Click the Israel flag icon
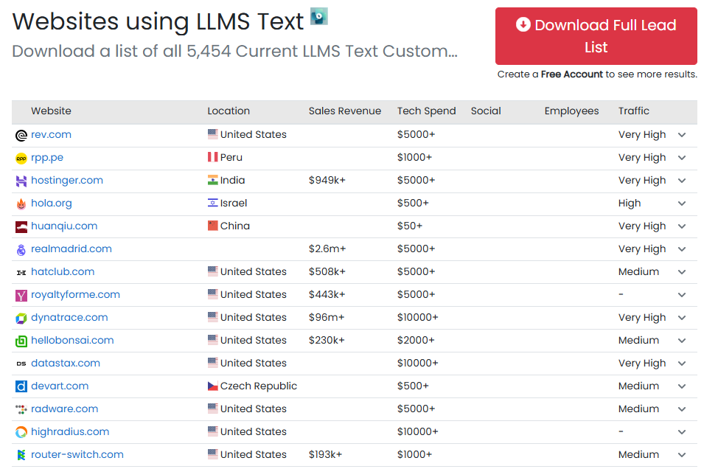Screen dimensions: 718x469 pyautogui.click(x=212, y=203)
